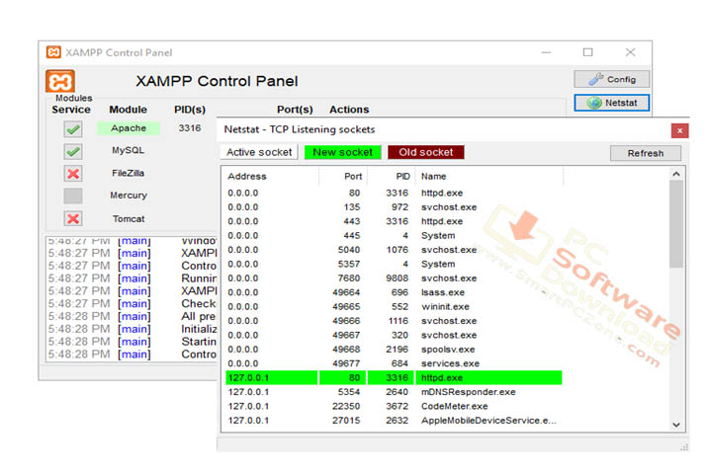Sort by the PID column header

coord(391,177)
